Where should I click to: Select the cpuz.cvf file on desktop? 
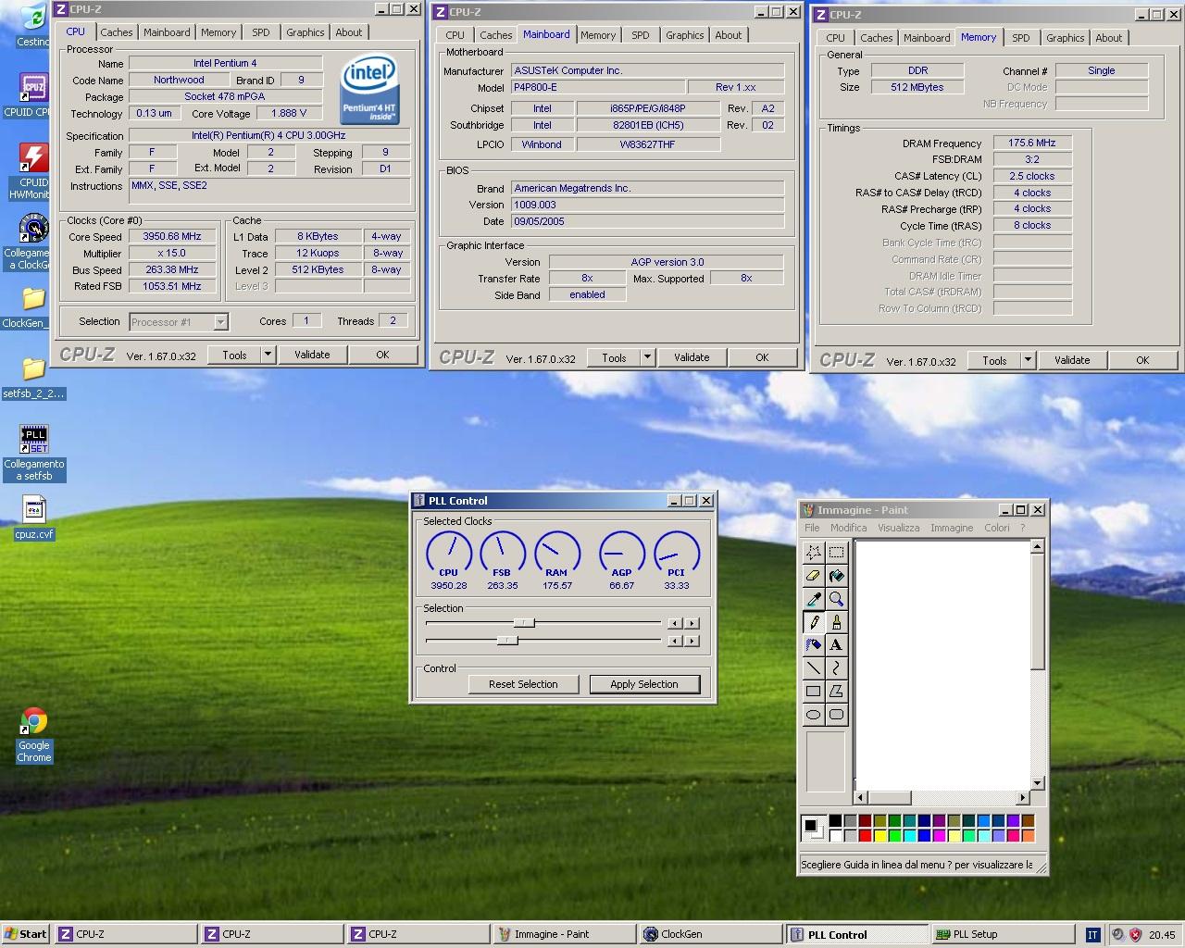click(34, 518)
